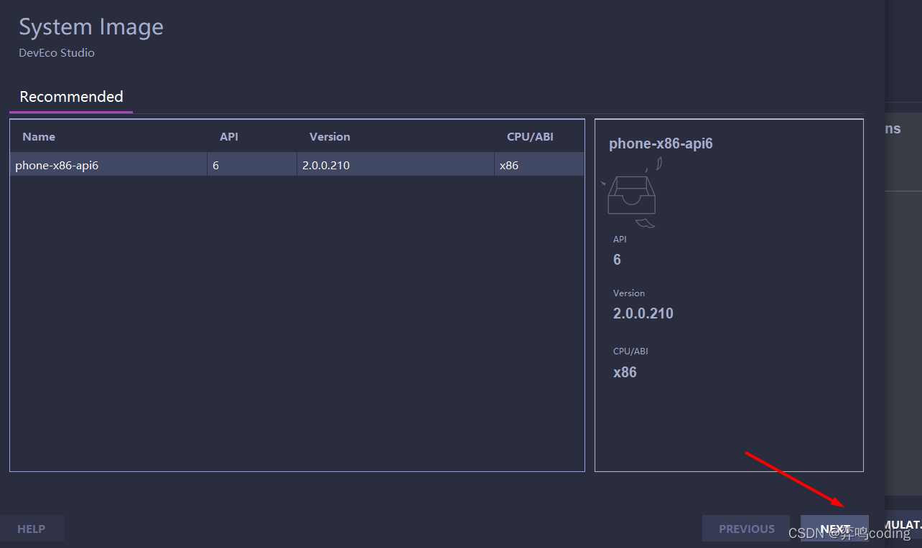Sort by the CPU/ABI column header

[530, 137]
